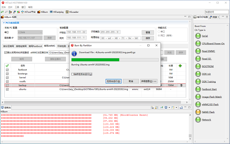Click the Serial green indicator light

click(x=197, y=36)
